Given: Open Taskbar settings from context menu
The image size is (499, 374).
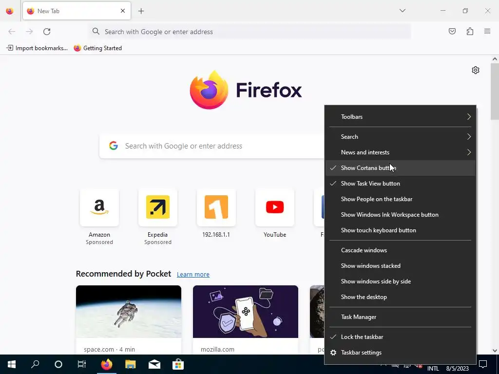Looking at the screenshot, I should tap(401, 353).
